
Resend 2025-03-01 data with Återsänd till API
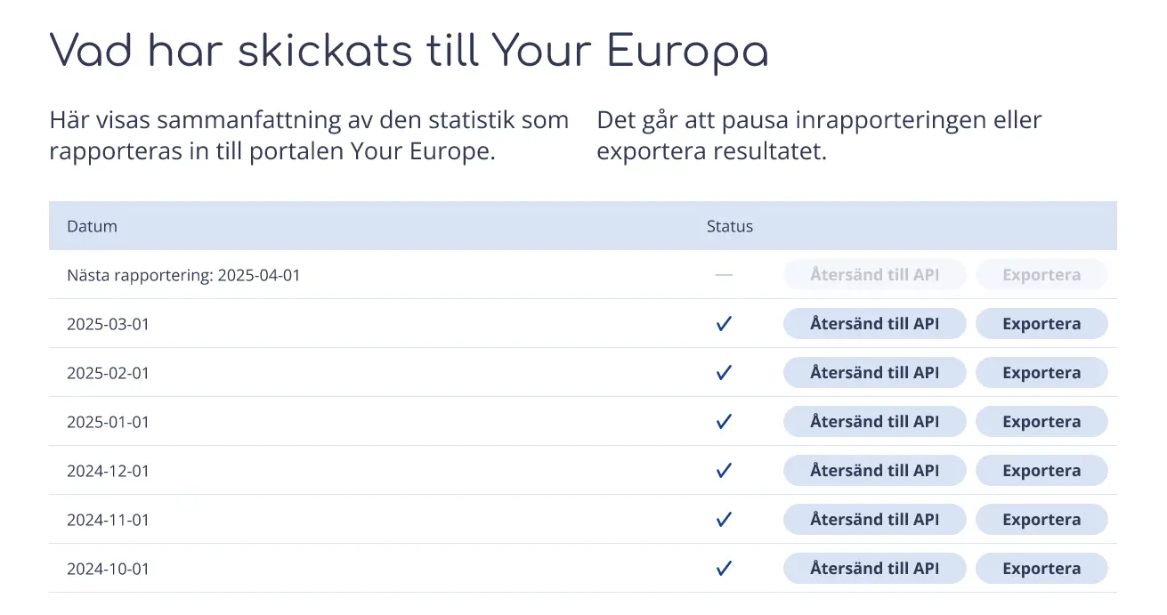click(x=874, y=323)
